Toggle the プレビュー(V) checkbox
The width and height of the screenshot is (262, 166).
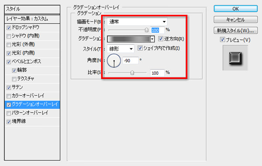pyautogui.click(x=222, y=40)
